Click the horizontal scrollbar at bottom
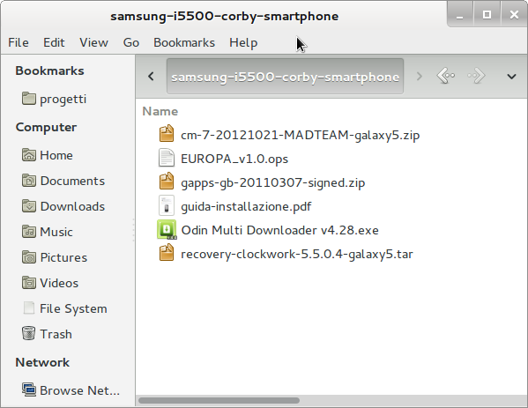 tap(219, 400)
